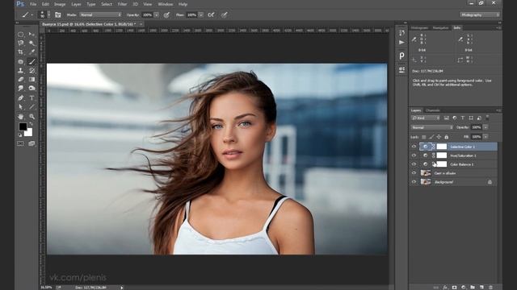Hide the Hue/Saturation 1 layer
The width and height of the screenshot is (517, 290).
[x=414, y=155]
